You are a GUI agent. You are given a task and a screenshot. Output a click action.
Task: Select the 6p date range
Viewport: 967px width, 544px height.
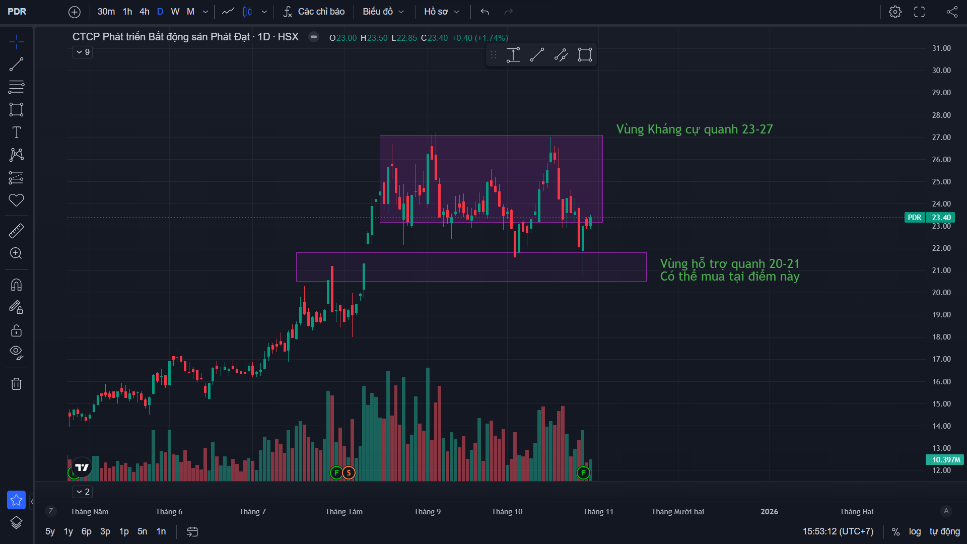click(87, 531)
